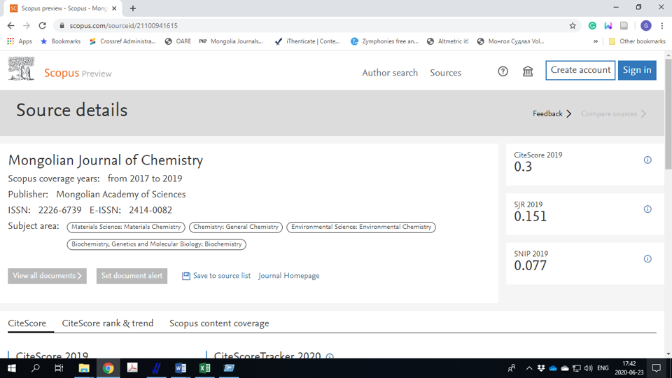Show hidden system tray icons
This screenshot has height=378, width=672.
529,368
